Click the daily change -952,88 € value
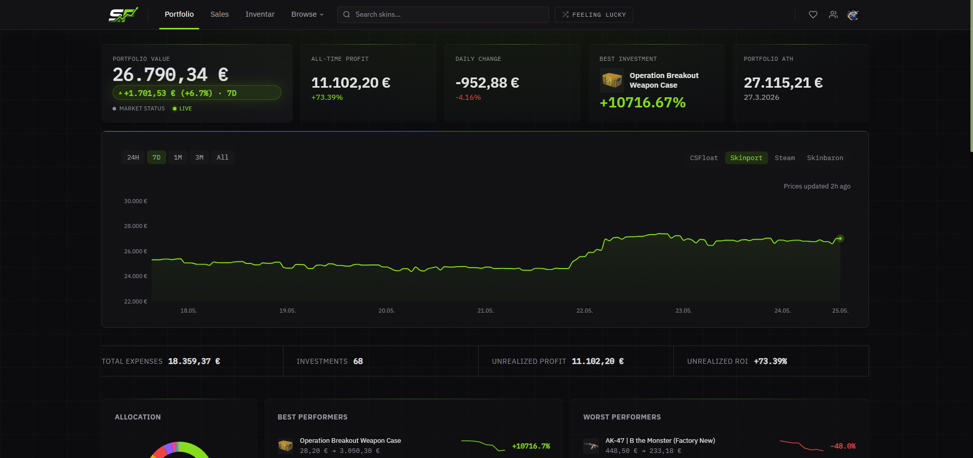The height and width of the screenshot is (458, 973). 487,83
